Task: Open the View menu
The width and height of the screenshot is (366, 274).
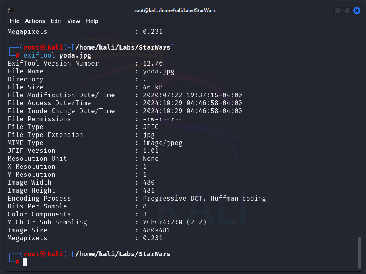Action: (x=74, y=21)
